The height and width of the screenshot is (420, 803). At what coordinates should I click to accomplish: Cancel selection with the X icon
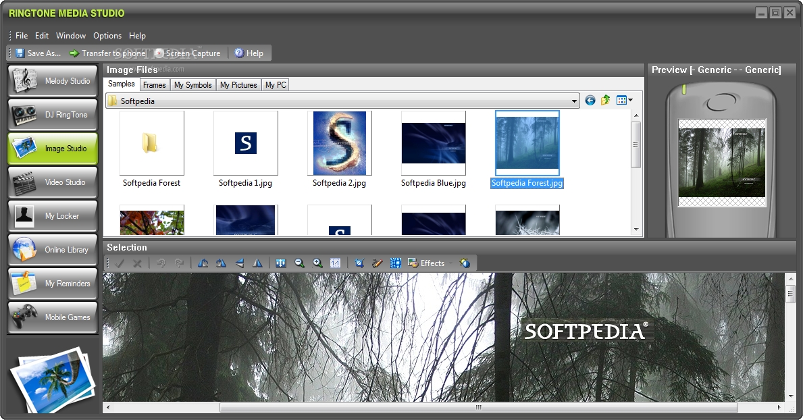click(x=137, y=263)
